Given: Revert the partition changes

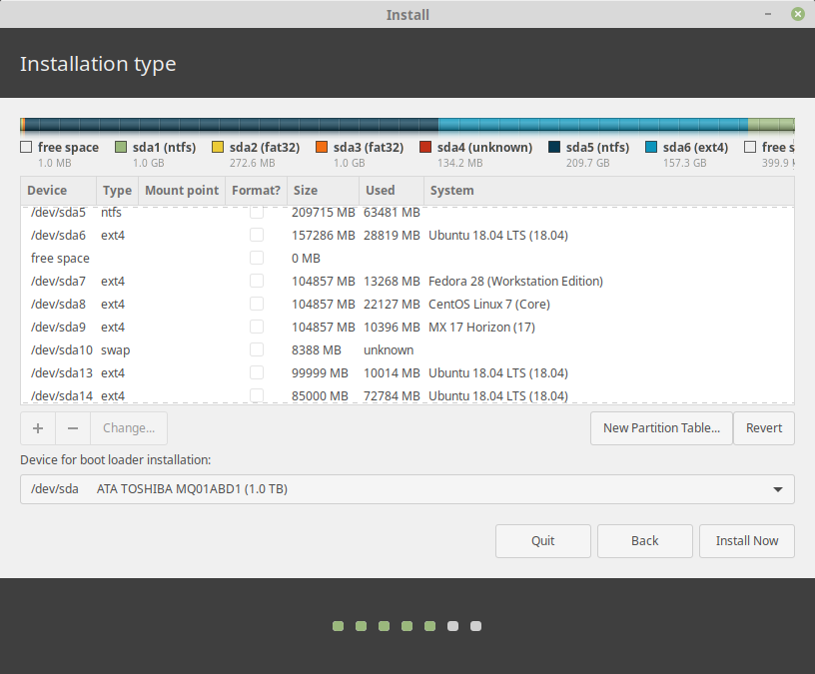Looking at the screenshot, I should pyautogui.click(x=763, y=427).
